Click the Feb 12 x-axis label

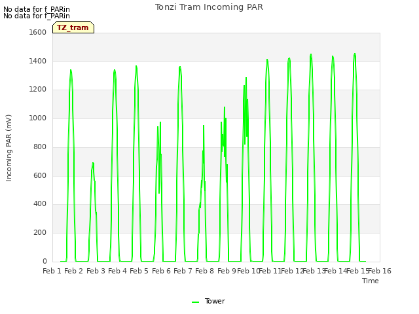(x=292, y=271)
